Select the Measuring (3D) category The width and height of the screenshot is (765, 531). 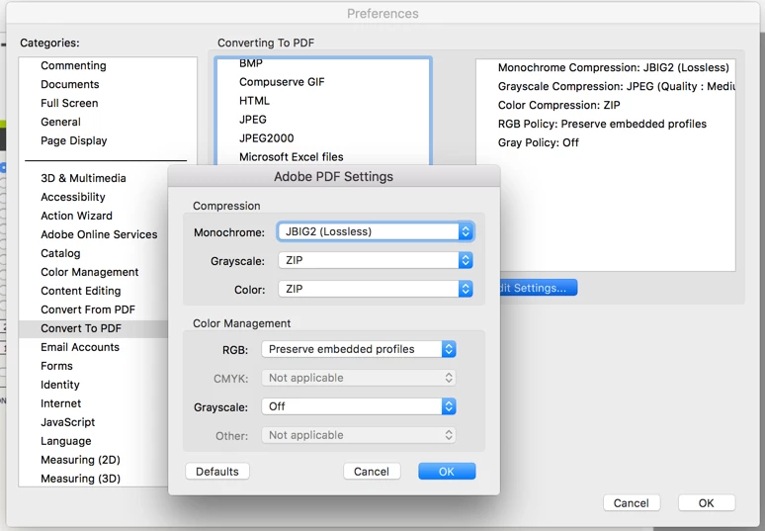coord(80,479)
